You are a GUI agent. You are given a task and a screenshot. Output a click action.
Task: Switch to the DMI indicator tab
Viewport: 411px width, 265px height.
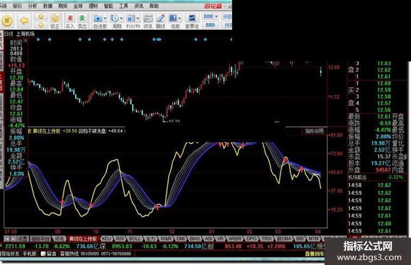(x=180, y=238)
